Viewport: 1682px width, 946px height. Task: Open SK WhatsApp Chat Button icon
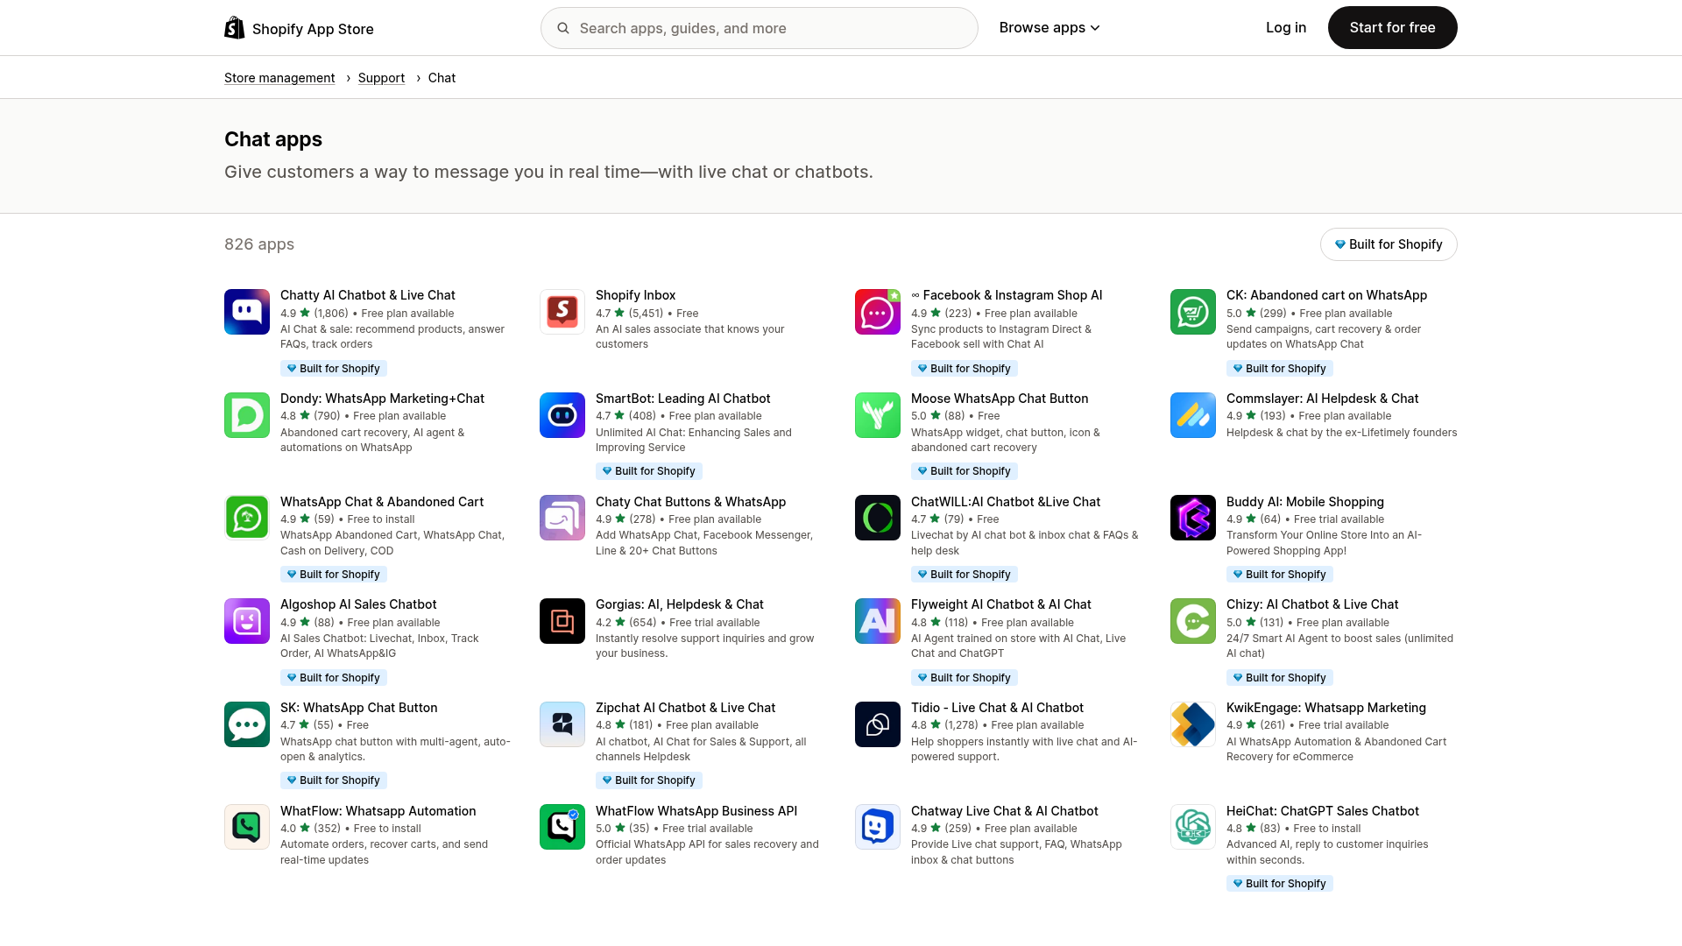coord(247,724)
